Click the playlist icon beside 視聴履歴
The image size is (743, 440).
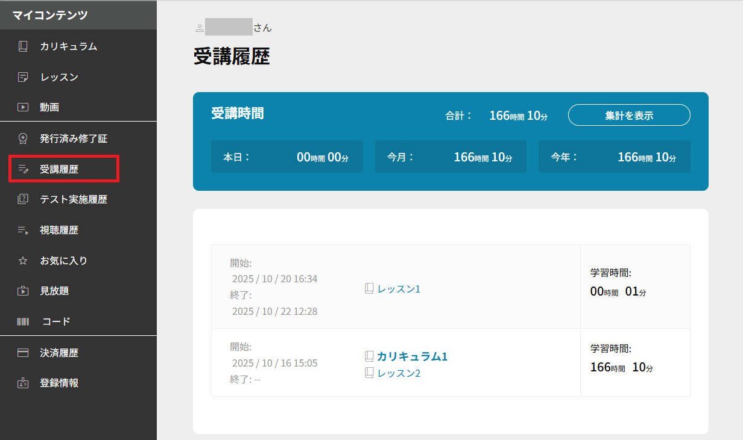coord(23,230)
